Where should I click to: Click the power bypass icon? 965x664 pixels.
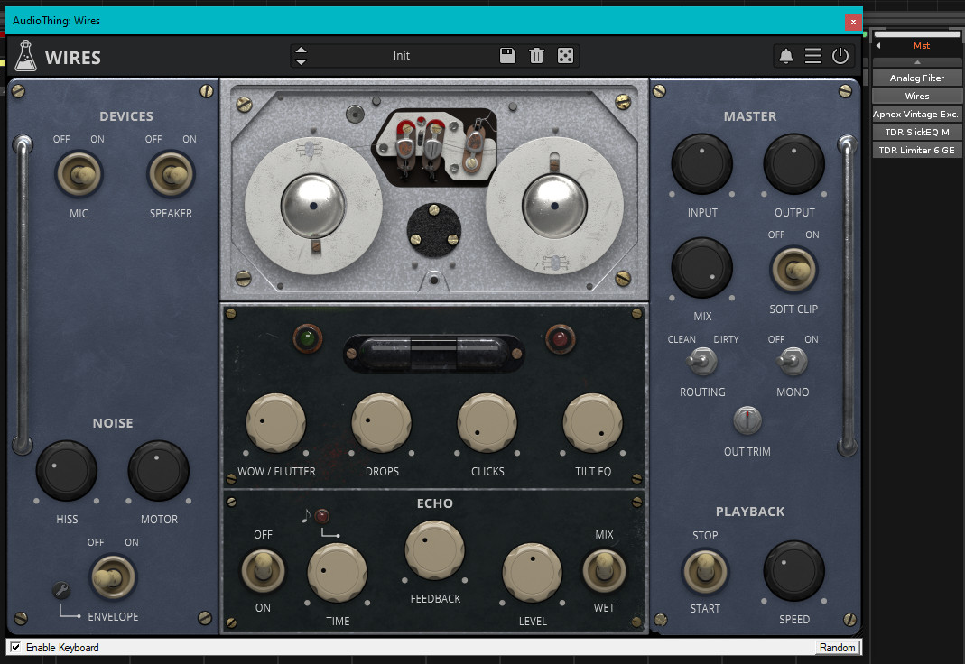[x=840, y=56]
